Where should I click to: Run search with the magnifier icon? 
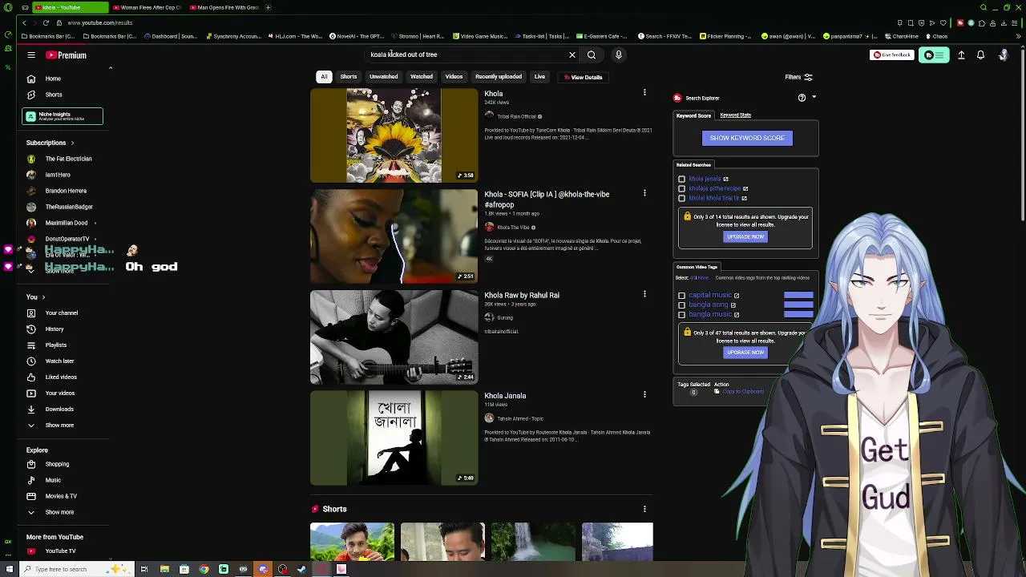click(592, 55)
